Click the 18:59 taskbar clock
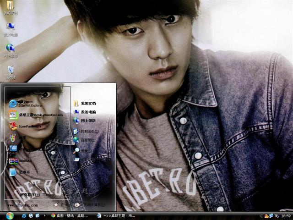 pyautogui.click(x=286, y=216)
